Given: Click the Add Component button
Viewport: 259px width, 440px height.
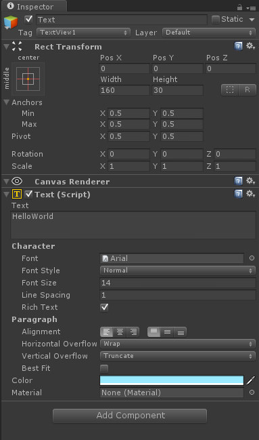Looking at the screenshot, I should [130, 416].
